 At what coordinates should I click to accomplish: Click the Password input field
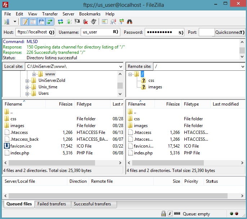[x=165, y=32]
